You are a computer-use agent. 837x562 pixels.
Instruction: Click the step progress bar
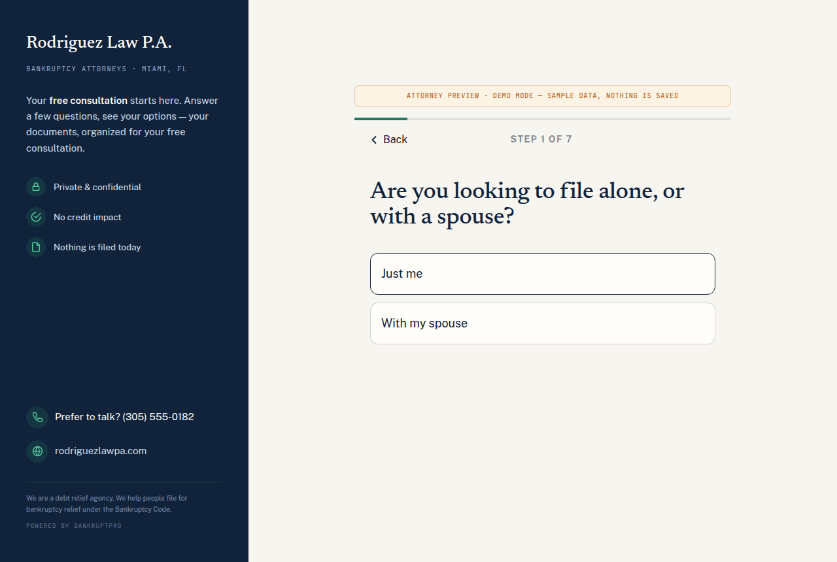543,119
